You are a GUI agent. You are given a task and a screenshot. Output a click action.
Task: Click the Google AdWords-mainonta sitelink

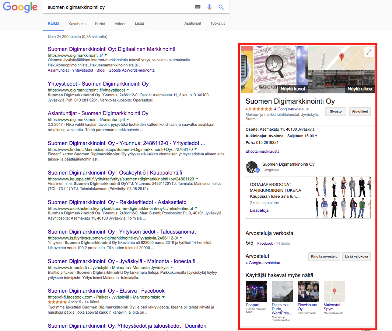[132, 70]
